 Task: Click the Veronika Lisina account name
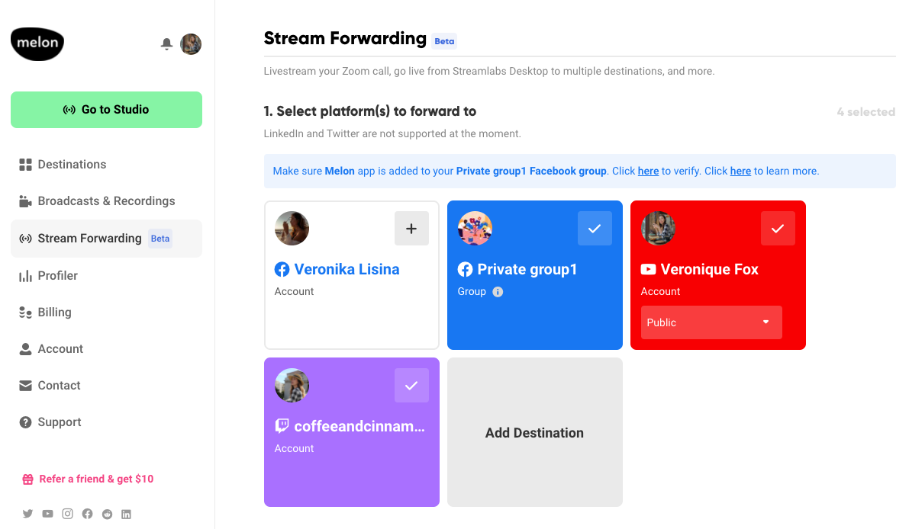tap(347, 269)
